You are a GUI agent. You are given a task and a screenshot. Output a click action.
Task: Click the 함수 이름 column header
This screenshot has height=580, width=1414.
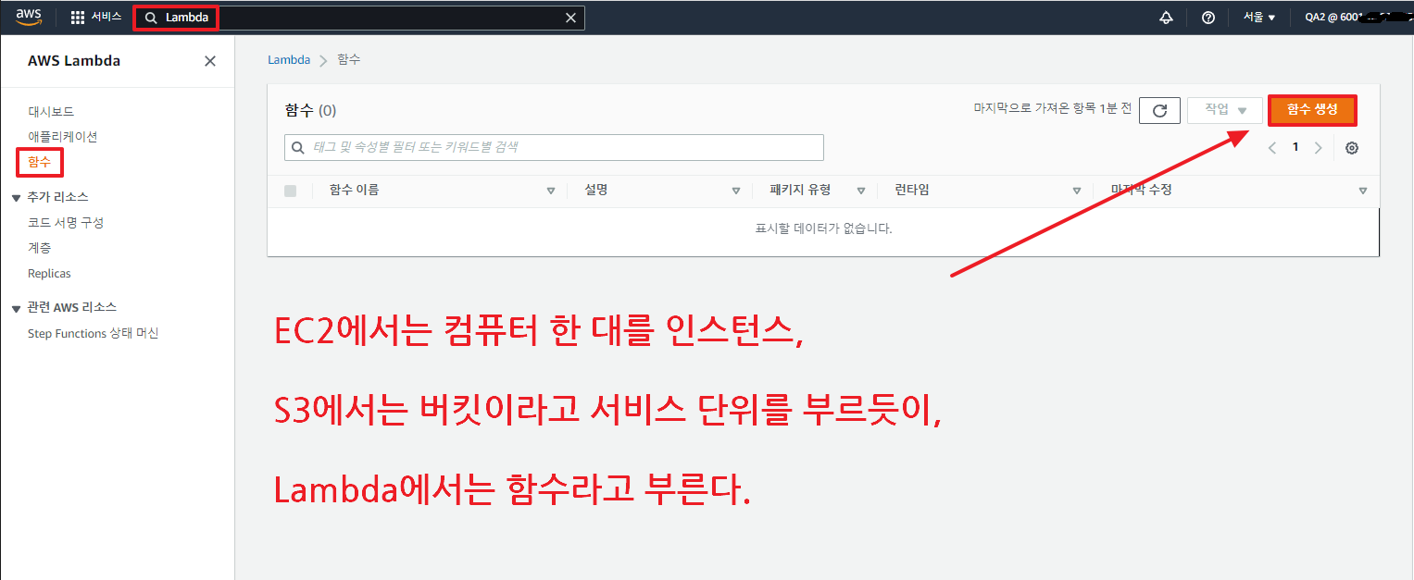click(354, 190)
